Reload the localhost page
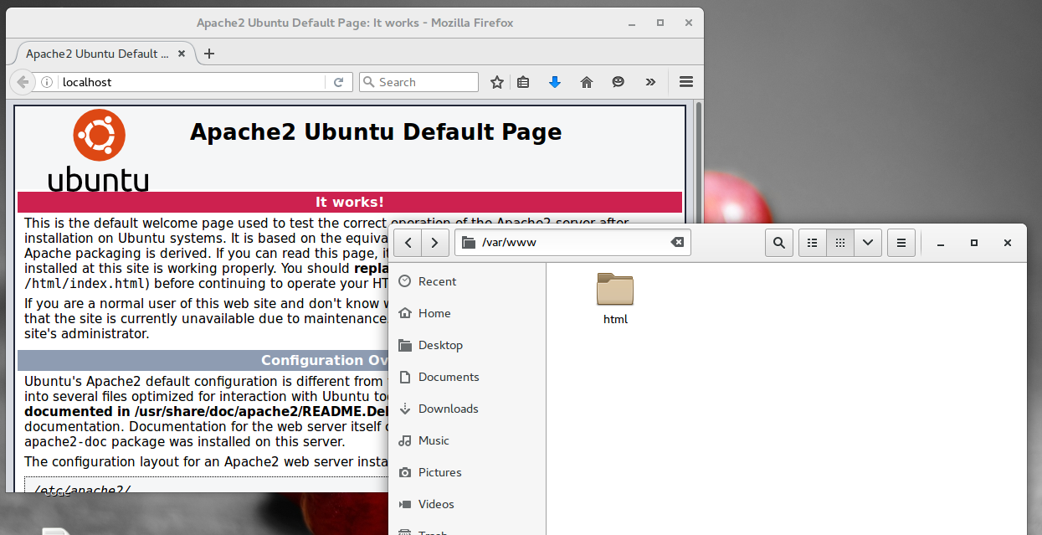The image size is (1042, 535). click(338, 82)
